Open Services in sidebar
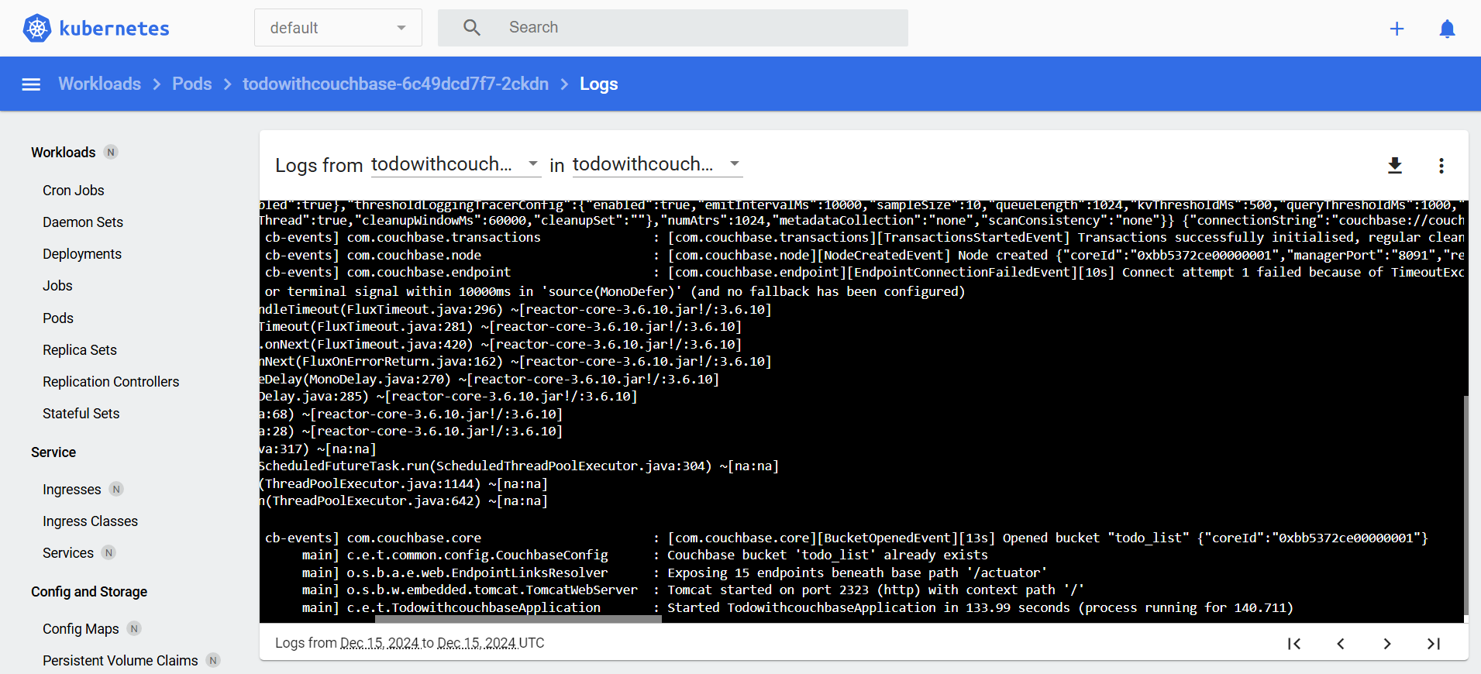1481x674 pixels. [x=68, y=553]
